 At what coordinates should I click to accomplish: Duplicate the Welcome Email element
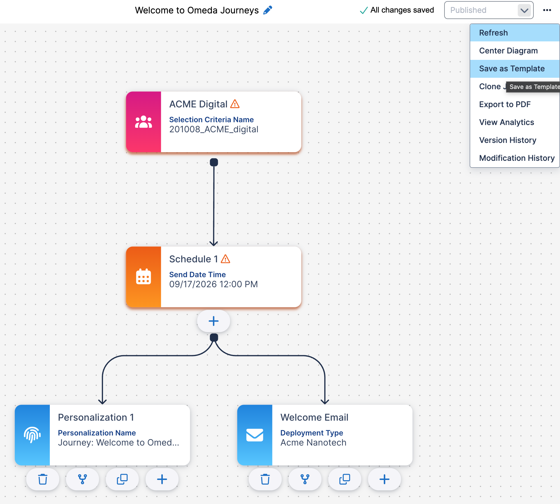[345, 479]
